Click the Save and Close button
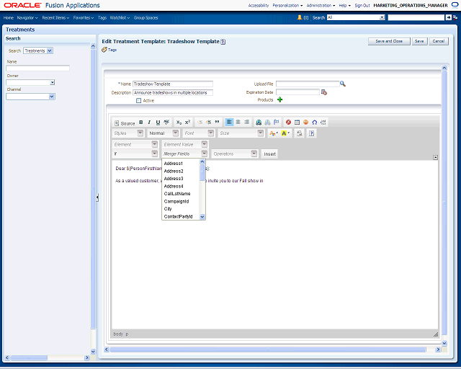This screenshot has width=461, height=369. (x=389, y=41)
